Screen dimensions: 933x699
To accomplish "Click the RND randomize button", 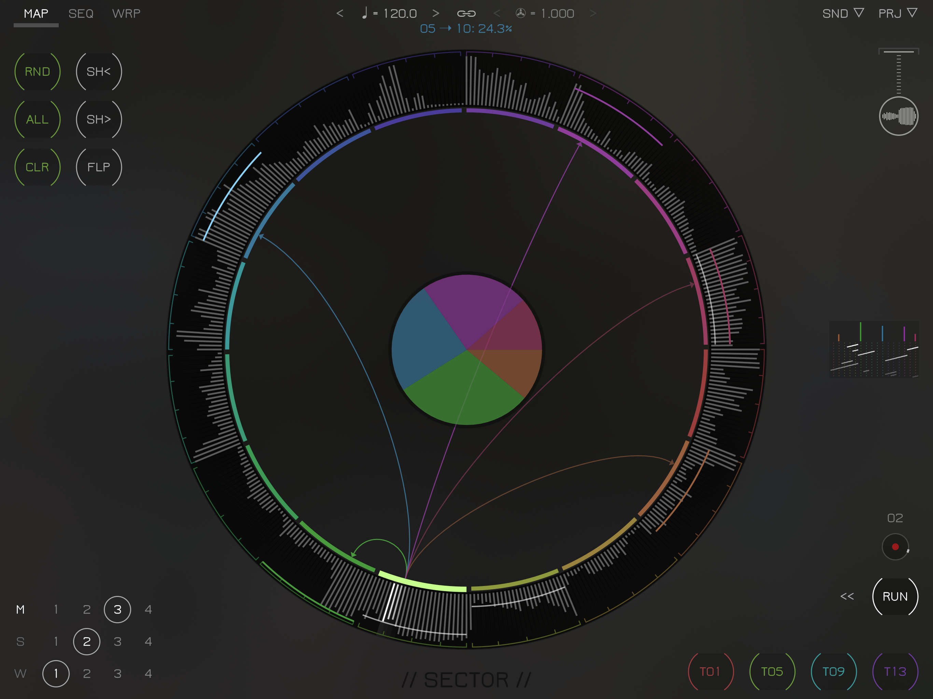I will tap(38, 72).
